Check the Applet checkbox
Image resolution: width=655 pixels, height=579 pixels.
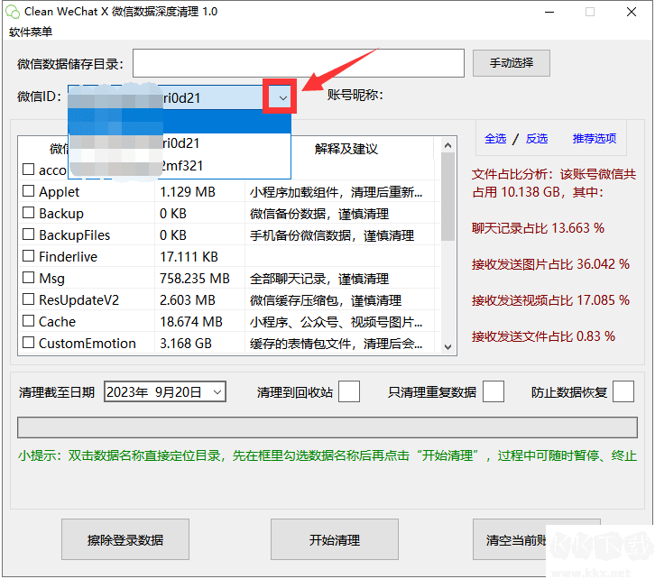click(28, 191)
